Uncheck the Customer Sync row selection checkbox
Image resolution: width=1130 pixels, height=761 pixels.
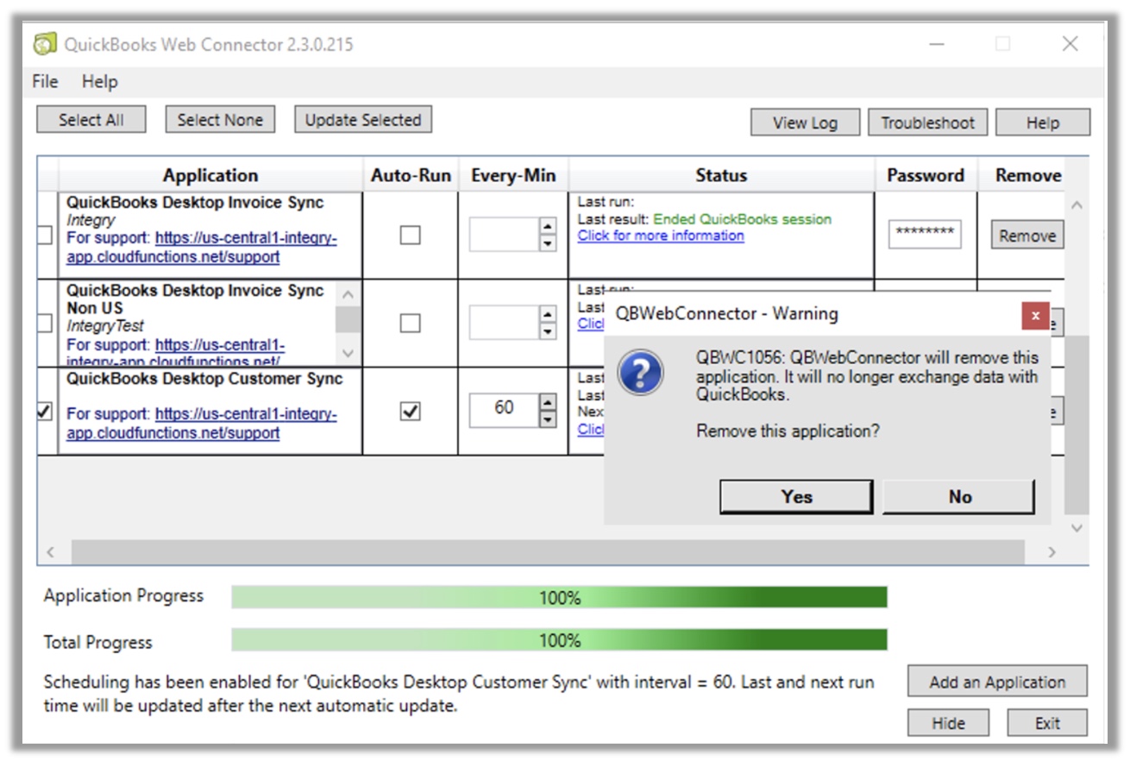pyautogui.click(x=45, y=412)
